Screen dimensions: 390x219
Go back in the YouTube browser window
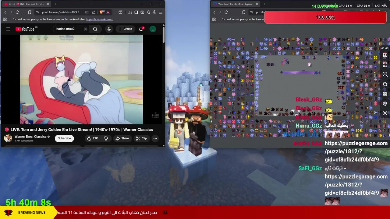click(5, 12)
